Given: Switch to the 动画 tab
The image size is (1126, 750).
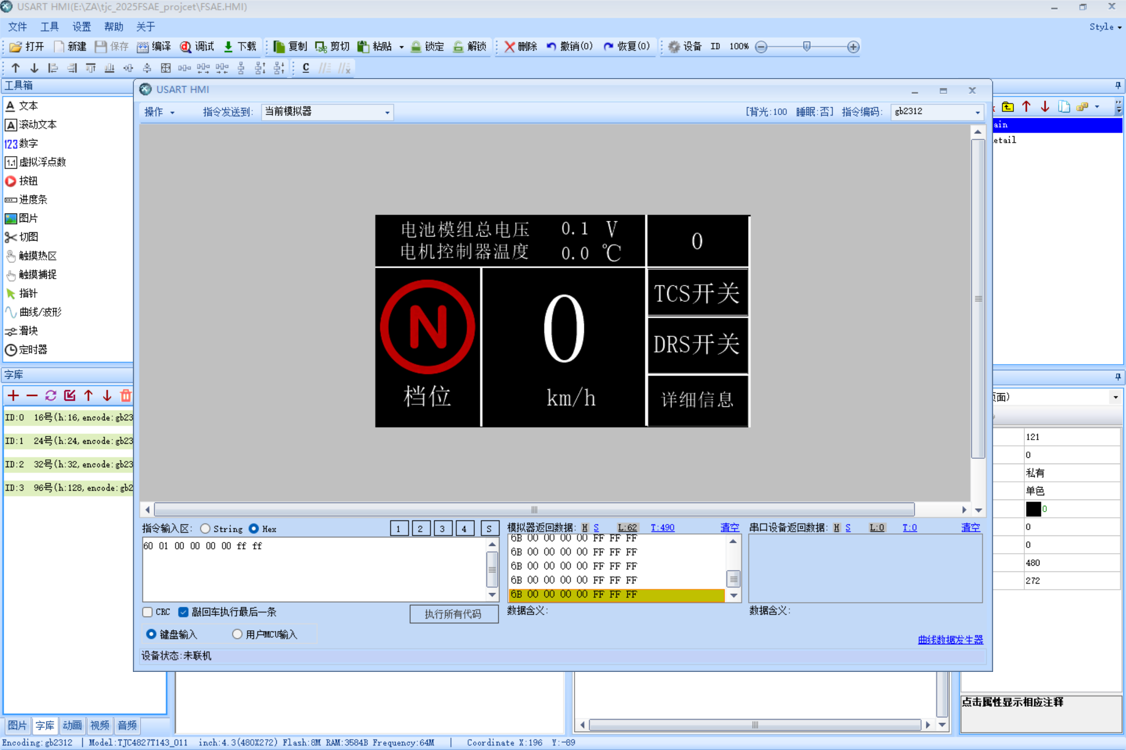Looking at the screenshot, I should (x=72, y=726).
